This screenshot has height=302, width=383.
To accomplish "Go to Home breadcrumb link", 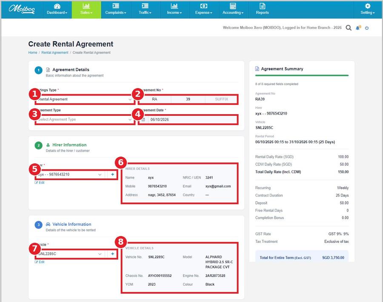I will [x=32, y=52].
